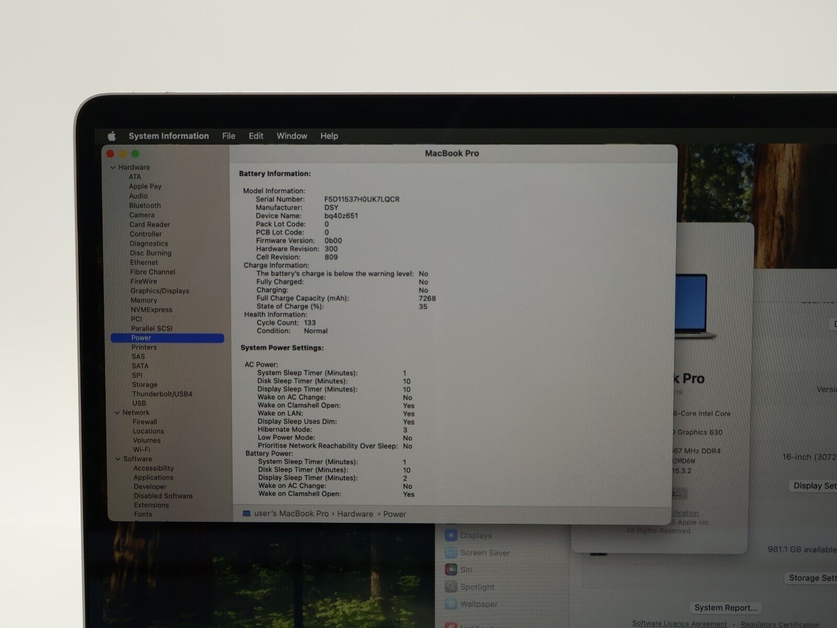Screen dimensions: 837x628
Task: Select SATA in the sidebar
Action: point(140,366)
